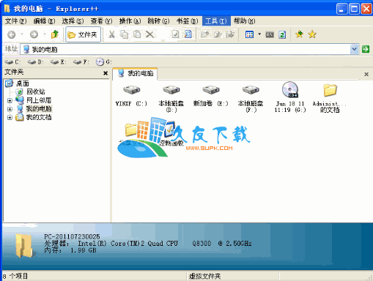Open the 文件 (F) menu
Image resolution: width=373 pixels, height=281 pixels.
tap(15, 21)
